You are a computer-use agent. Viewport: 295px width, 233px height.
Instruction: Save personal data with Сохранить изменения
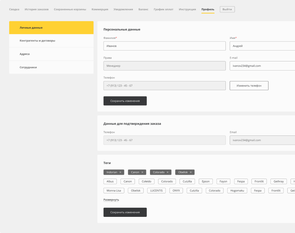tap(125, 101)
